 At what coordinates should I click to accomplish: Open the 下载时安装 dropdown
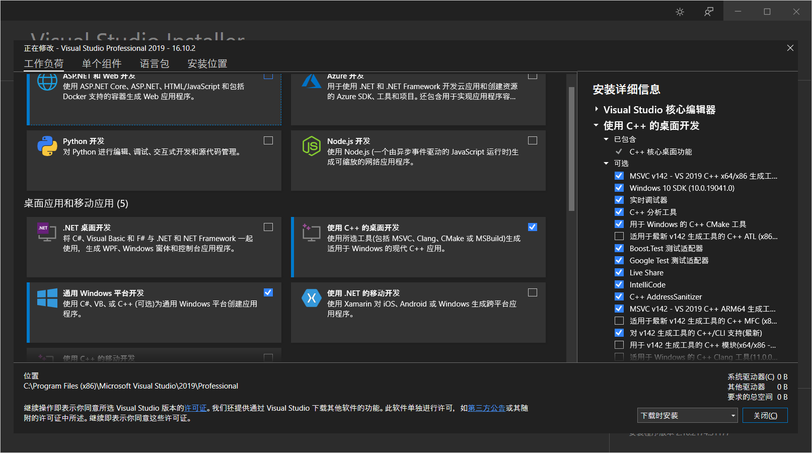687,415
